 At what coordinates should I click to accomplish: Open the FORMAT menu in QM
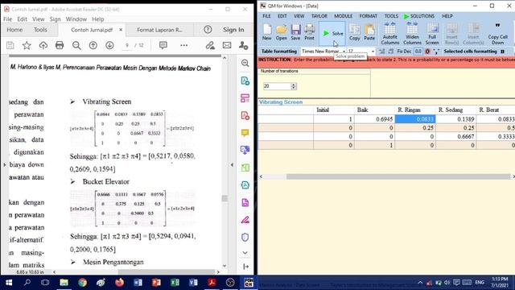(x=369, y=16)
